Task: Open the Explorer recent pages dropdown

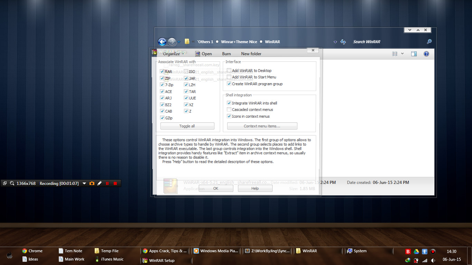Action: 179,42
